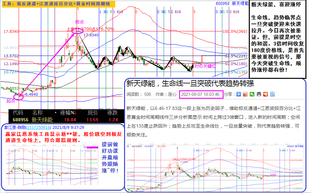
Task: Click the 终点 ellipse marker on chart
Action: pos(78,31)
